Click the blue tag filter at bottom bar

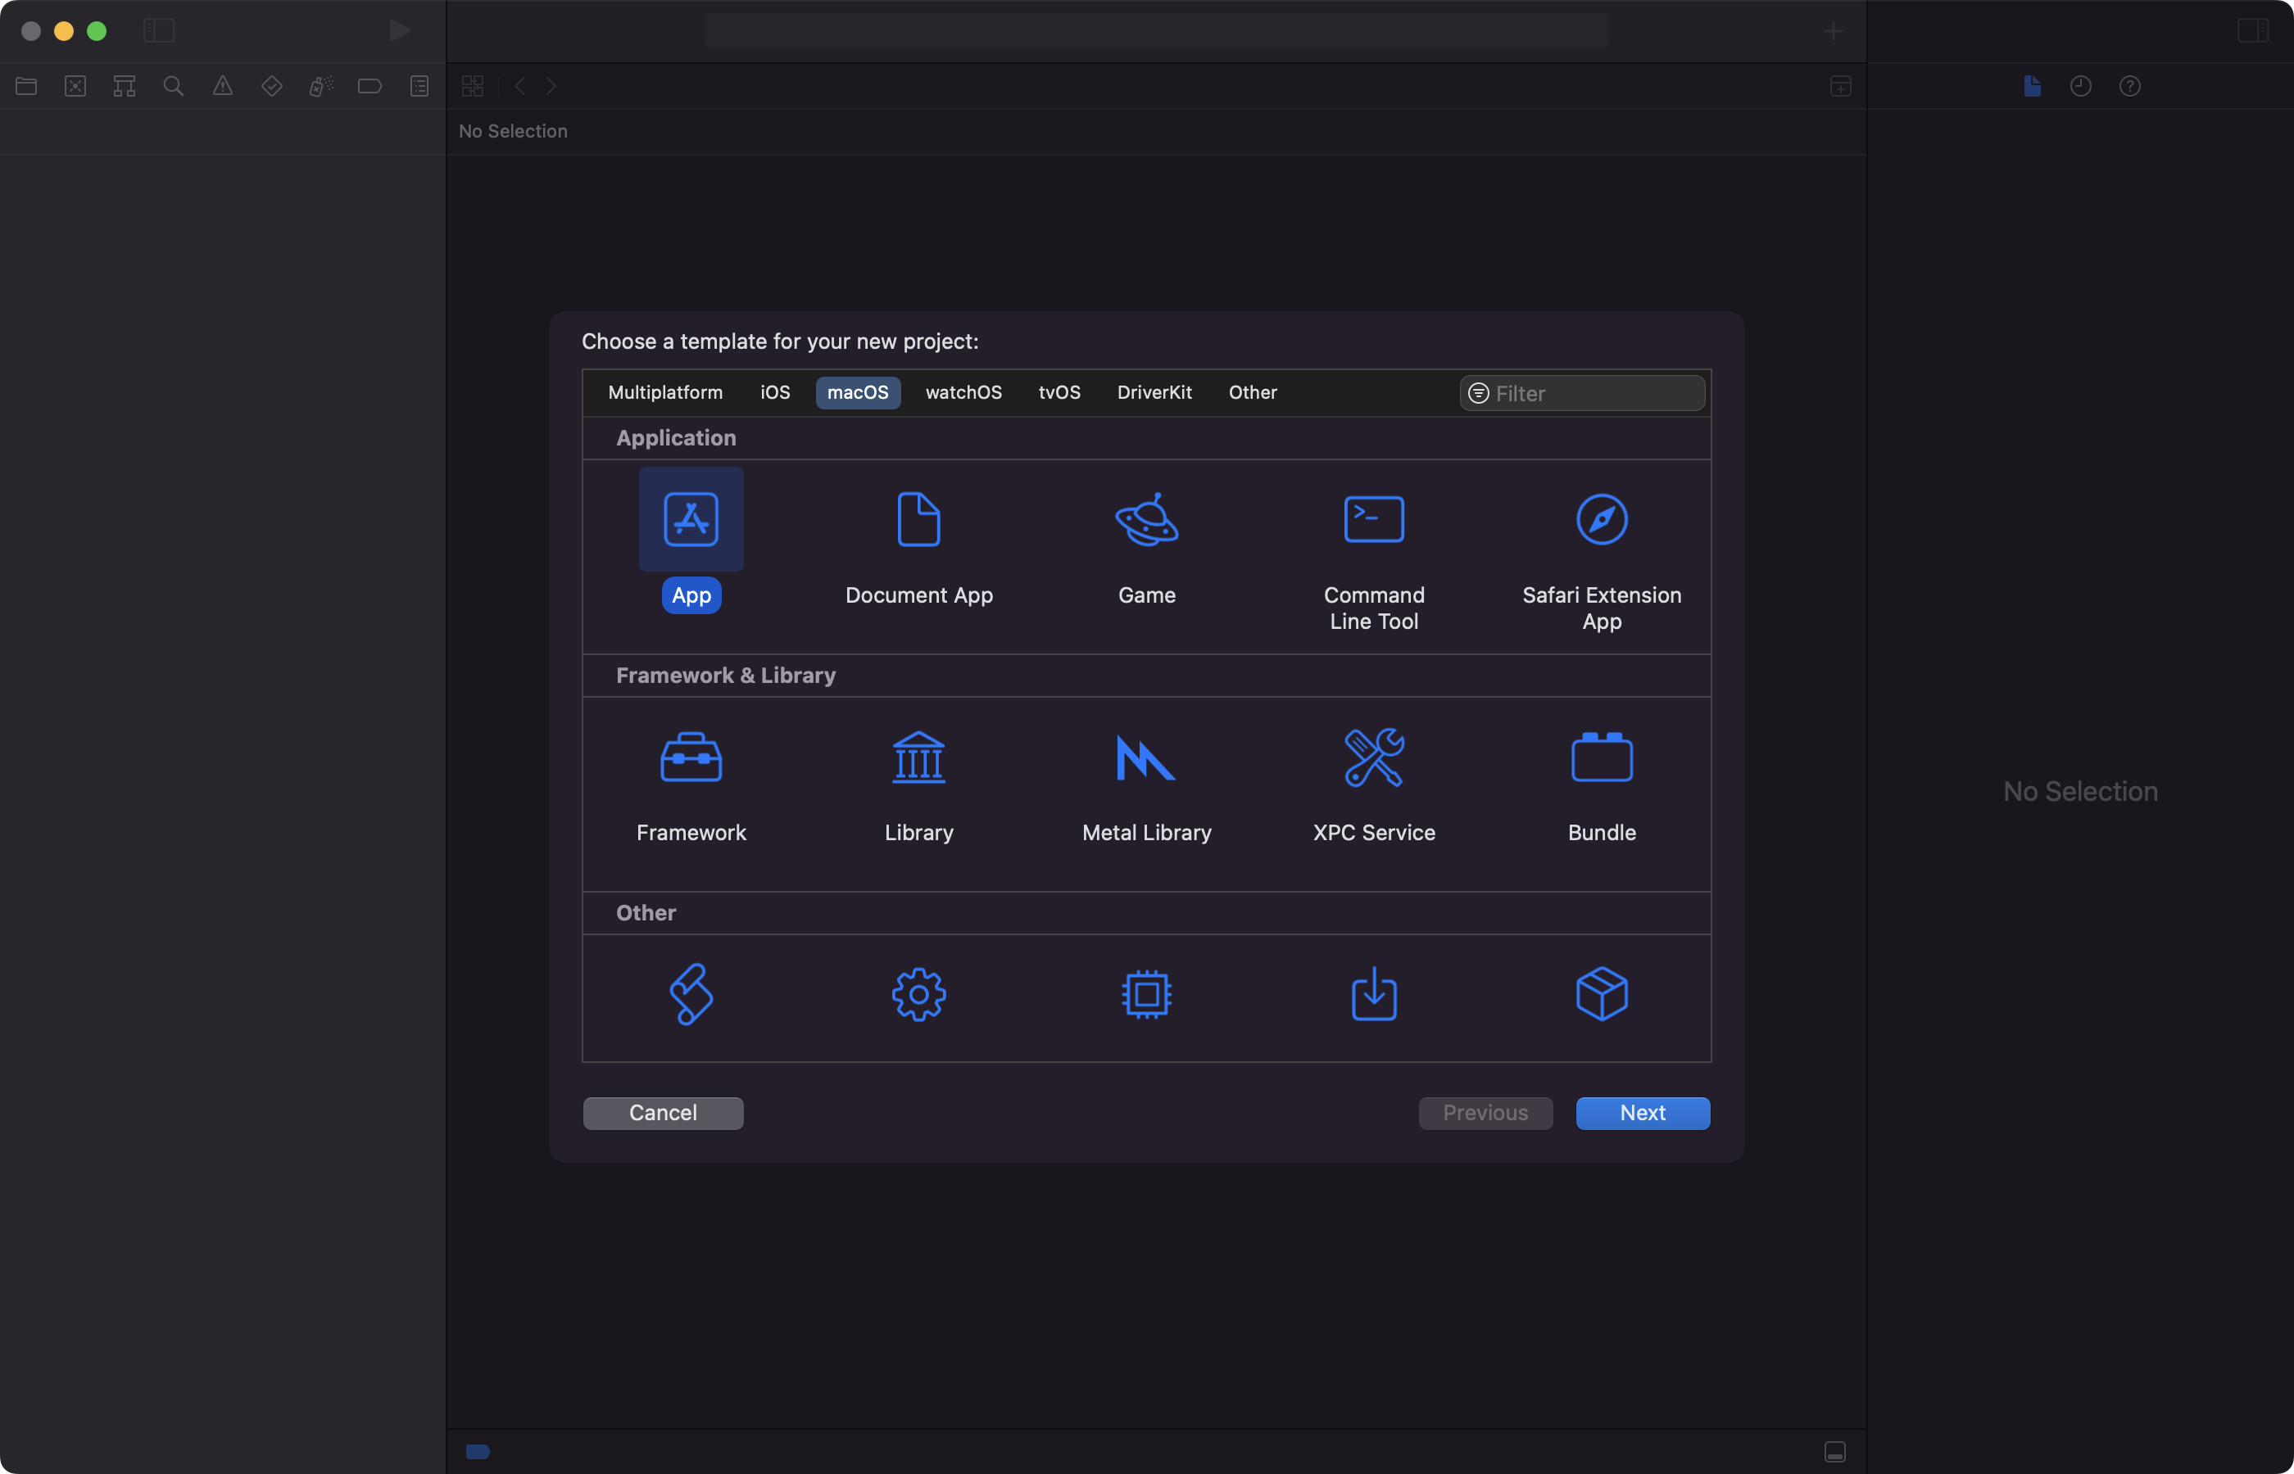(x=478, y=1452)
